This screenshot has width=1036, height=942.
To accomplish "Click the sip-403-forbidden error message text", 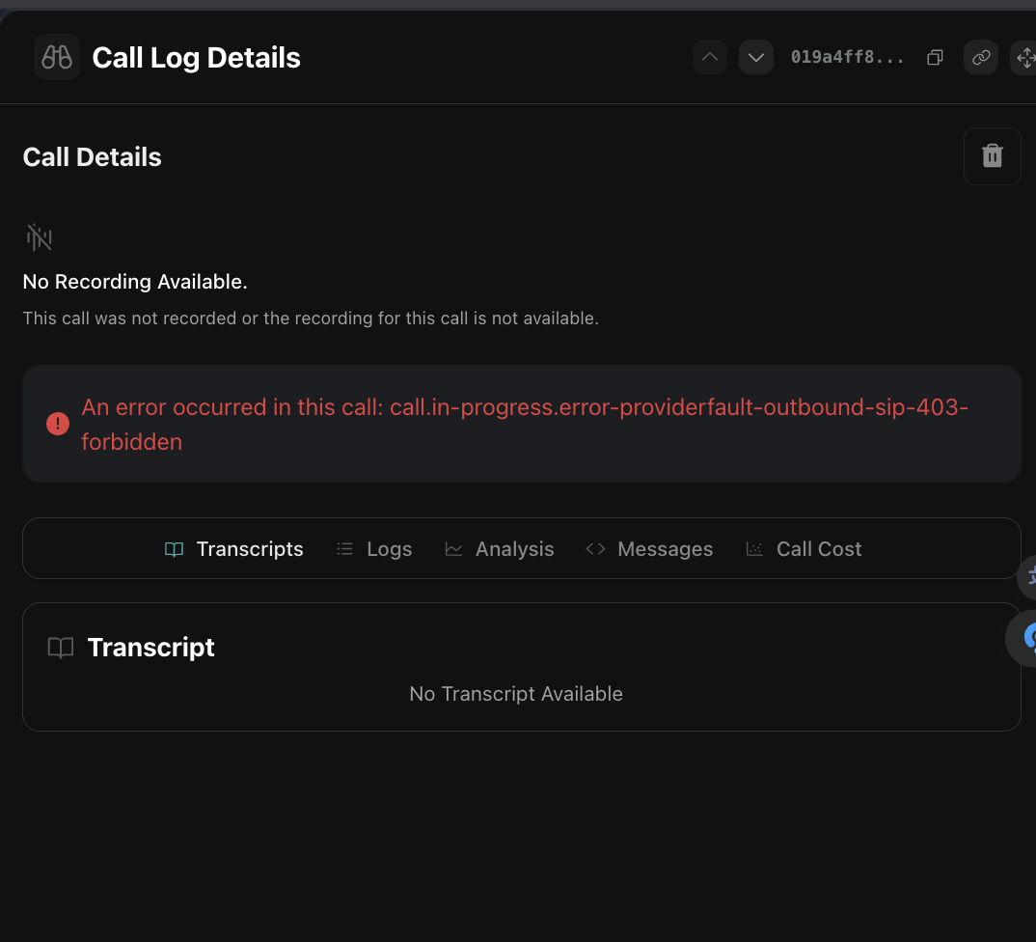I will [x=524, y=424].
